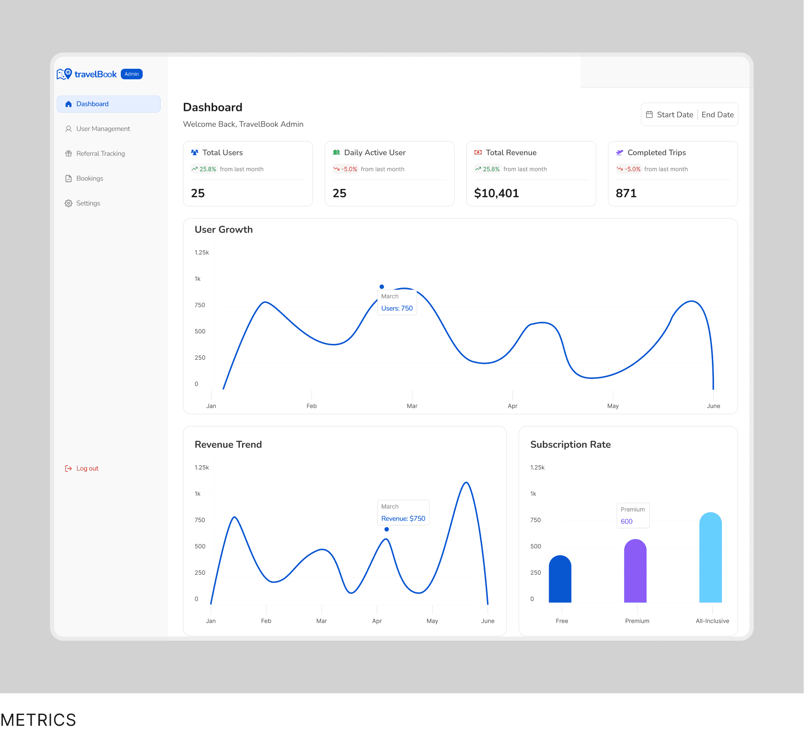Click the Bookings document icon

(x=68, y=178)
